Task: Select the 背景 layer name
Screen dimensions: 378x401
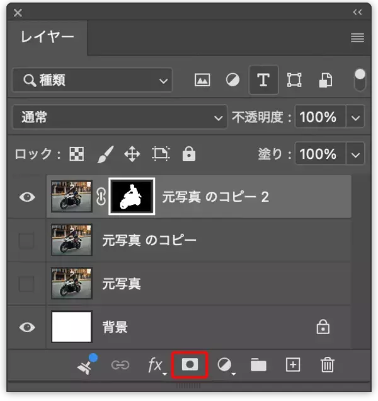Action: (x=115, y=327)
